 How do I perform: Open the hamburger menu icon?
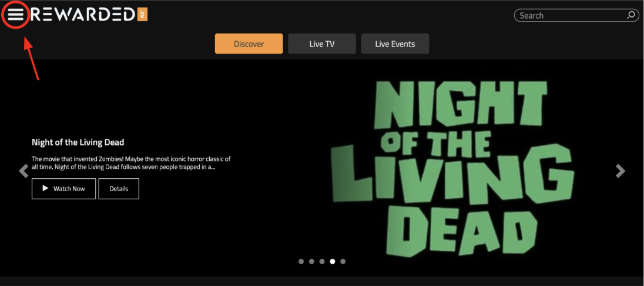[16, 15]
